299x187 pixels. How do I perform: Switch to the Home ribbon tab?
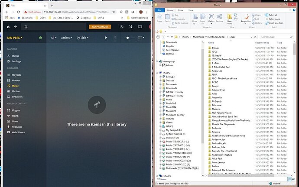[x=170, y=10]
